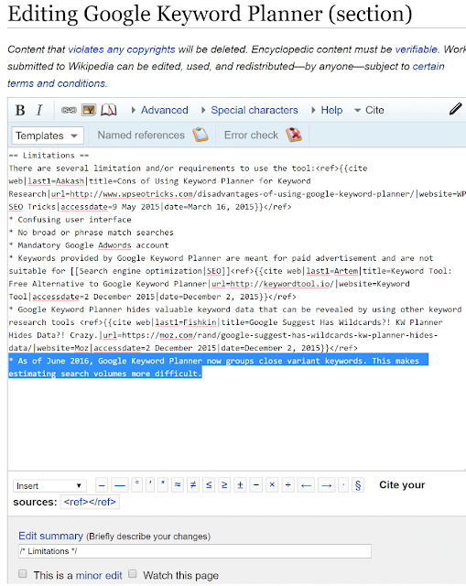
Task: Click into the Edit summary field
Action: (x=195, y=551)
